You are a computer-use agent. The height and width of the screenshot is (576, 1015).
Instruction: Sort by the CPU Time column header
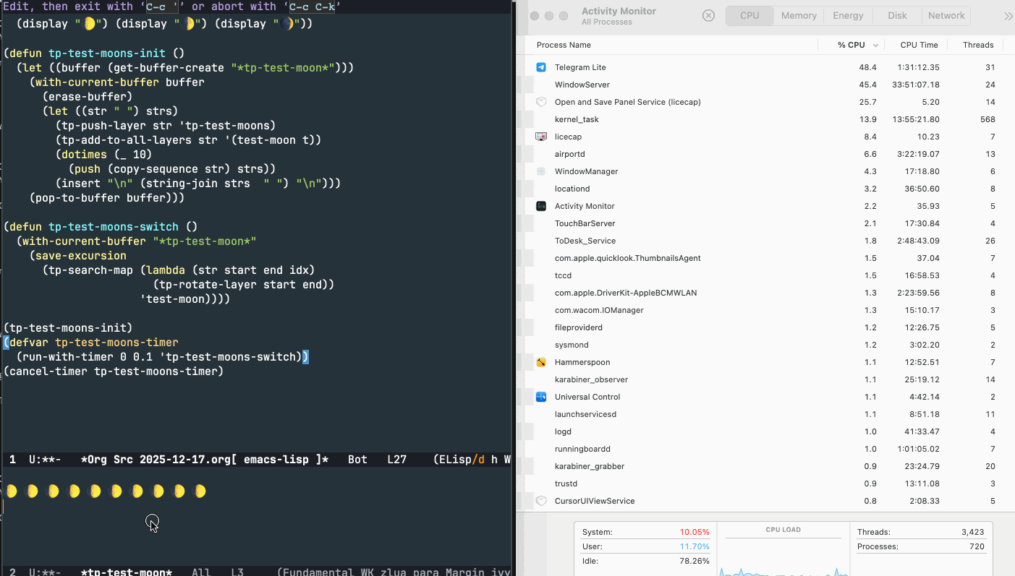919,45
